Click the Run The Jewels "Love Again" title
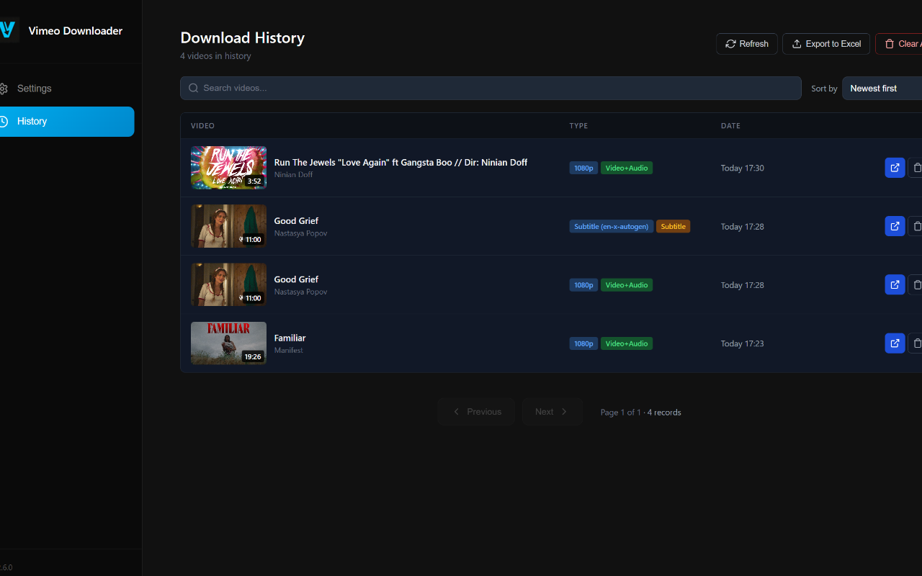 (400, 163)
